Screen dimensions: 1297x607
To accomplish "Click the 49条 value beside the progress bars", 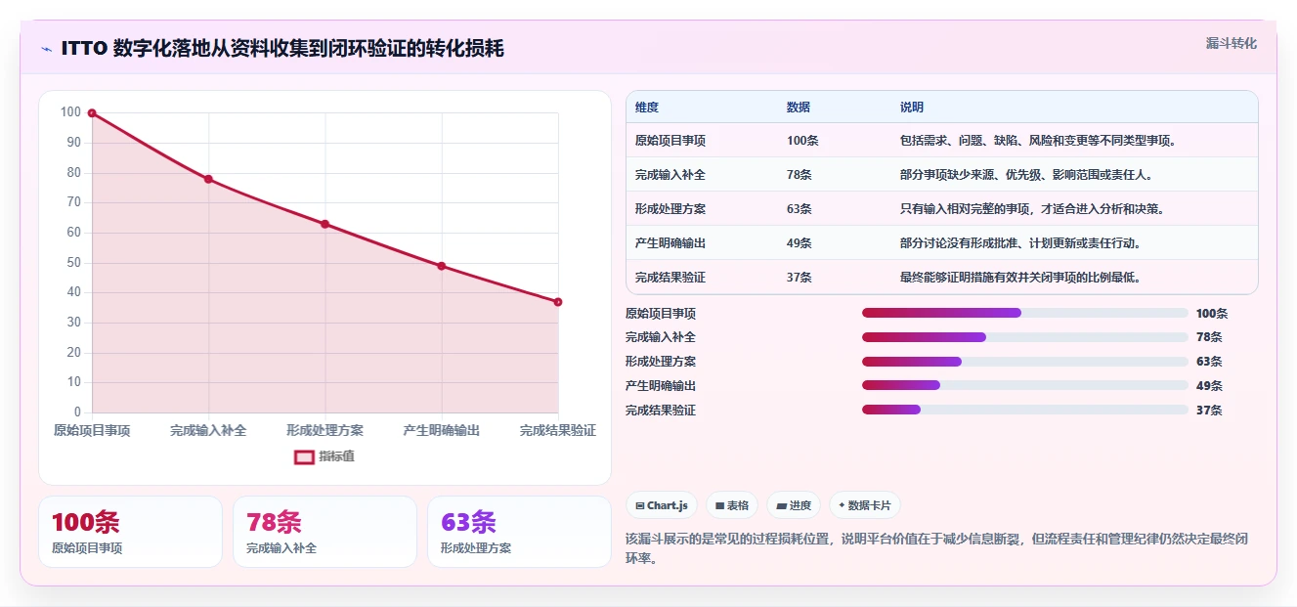I will [1209, 386].
